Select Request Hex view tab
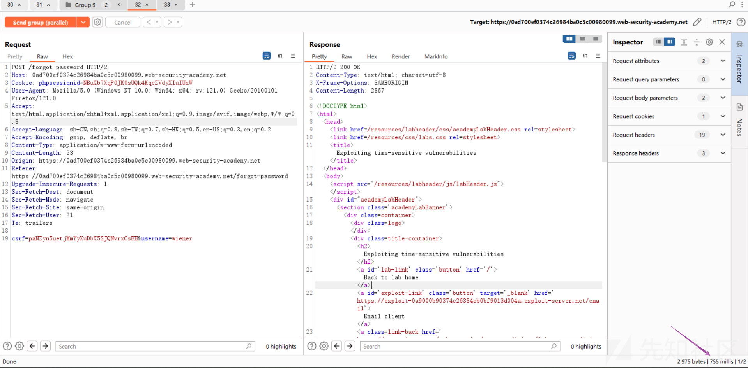Image resolution: width=748 pixels, height=368 pixels. (67, 56)
